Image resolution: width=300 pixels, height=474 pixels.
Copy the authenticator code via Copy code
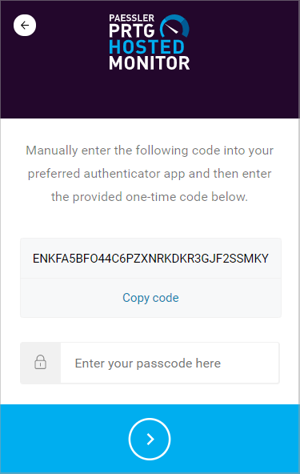(150, 298)
